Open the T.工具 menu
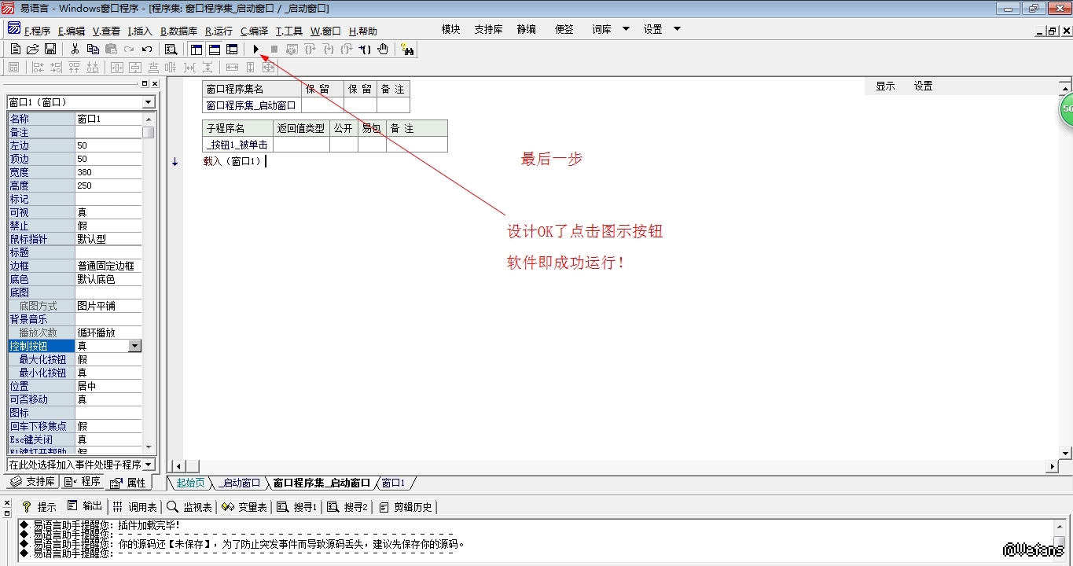The image size is (1073, 566). [288, 31]
